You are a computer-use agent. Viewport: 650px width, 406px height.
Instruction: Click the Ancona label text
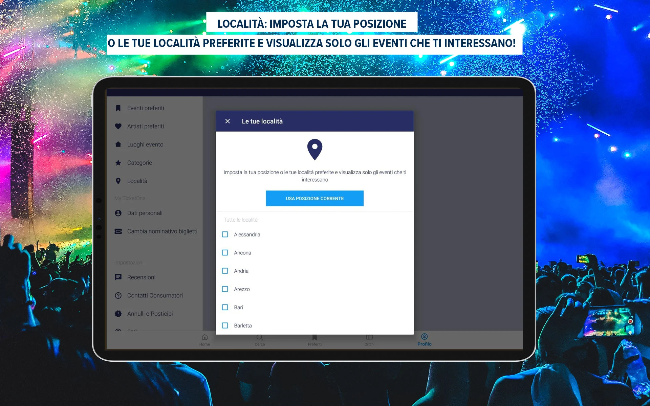point(242,253)
